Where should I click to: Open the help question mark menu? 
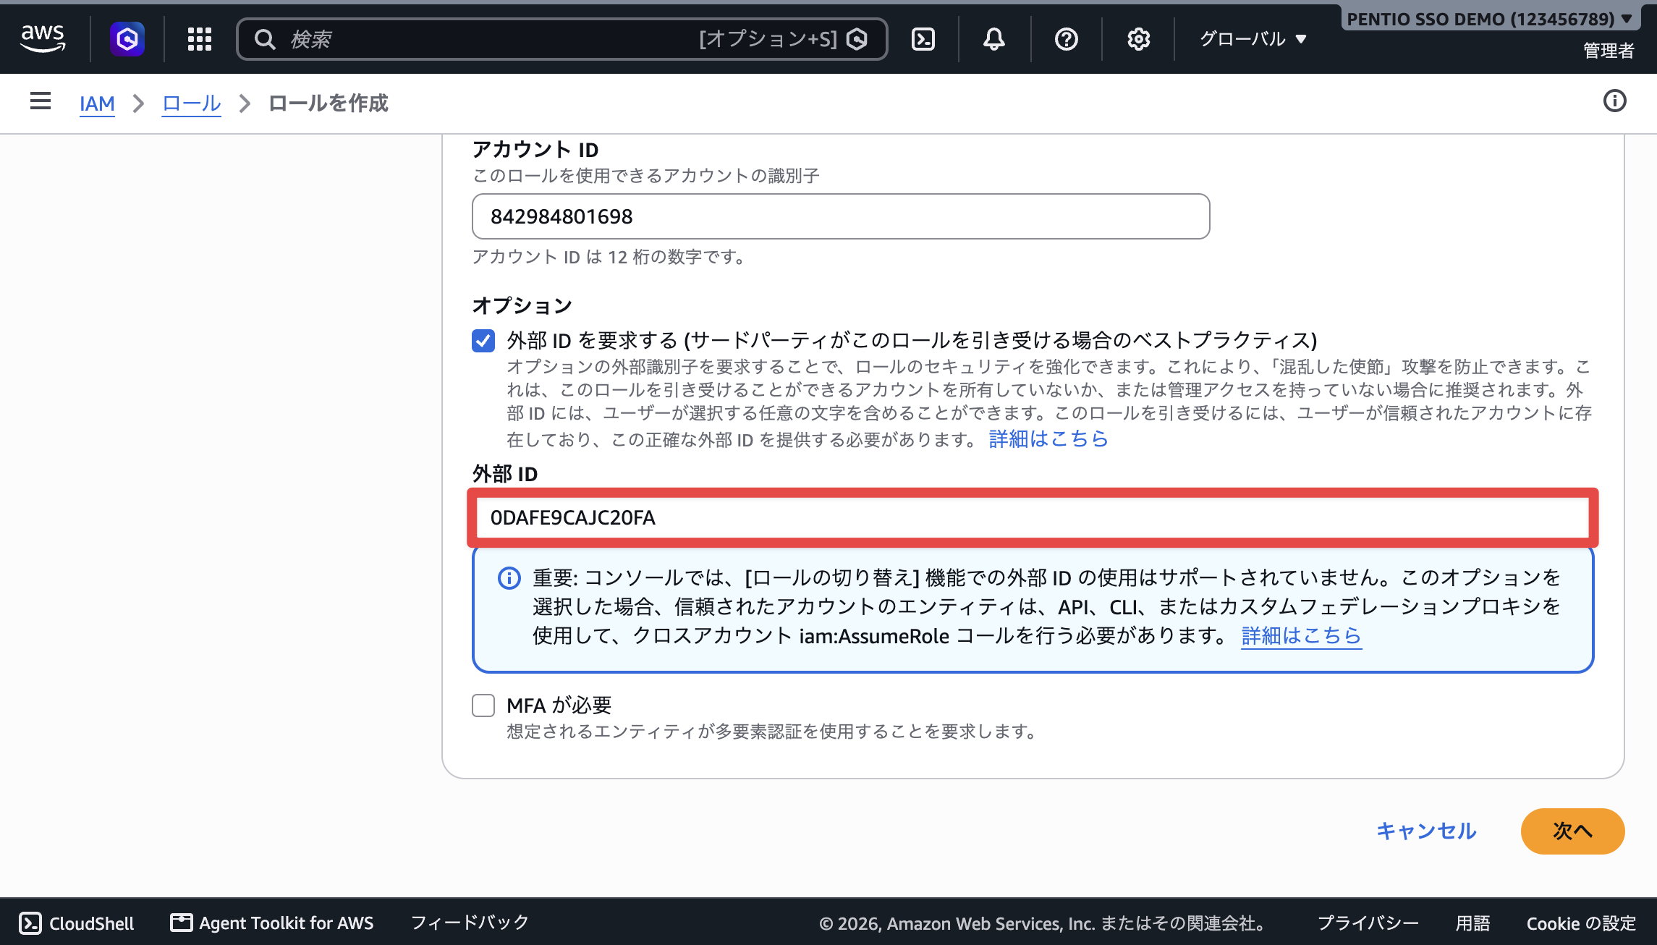click(1067, 39)
